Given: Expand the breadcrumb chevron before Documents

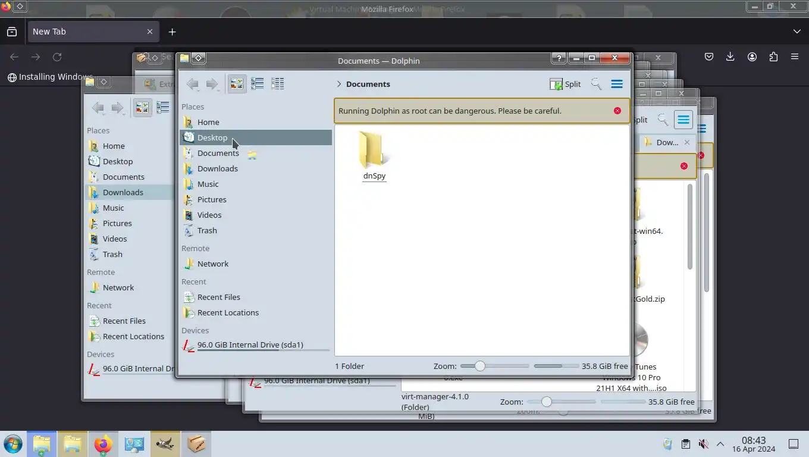Looking at the screenshot, I should (339, 84).
